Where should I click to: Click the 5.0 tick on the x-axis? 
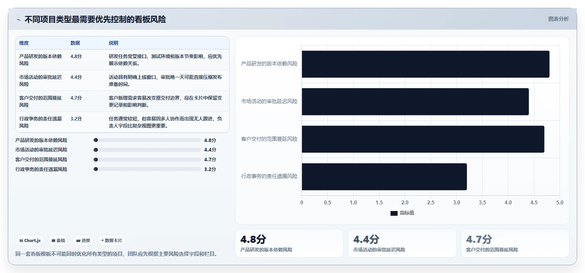(560, 203)
